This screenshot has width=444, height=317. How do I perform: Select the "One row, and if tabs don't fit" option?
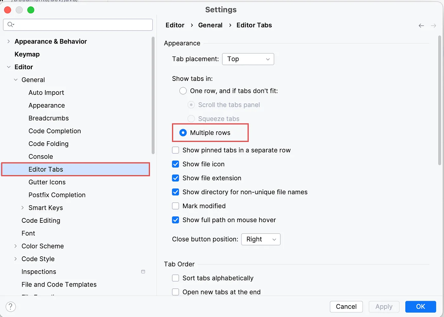click(x=183, y=91)
